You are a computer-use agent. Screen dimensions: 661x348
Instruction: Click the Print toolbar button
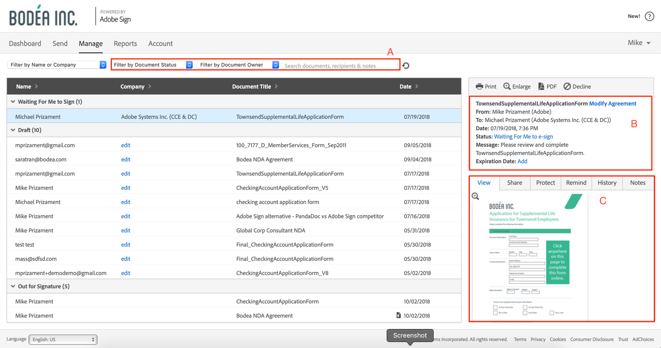486,86
